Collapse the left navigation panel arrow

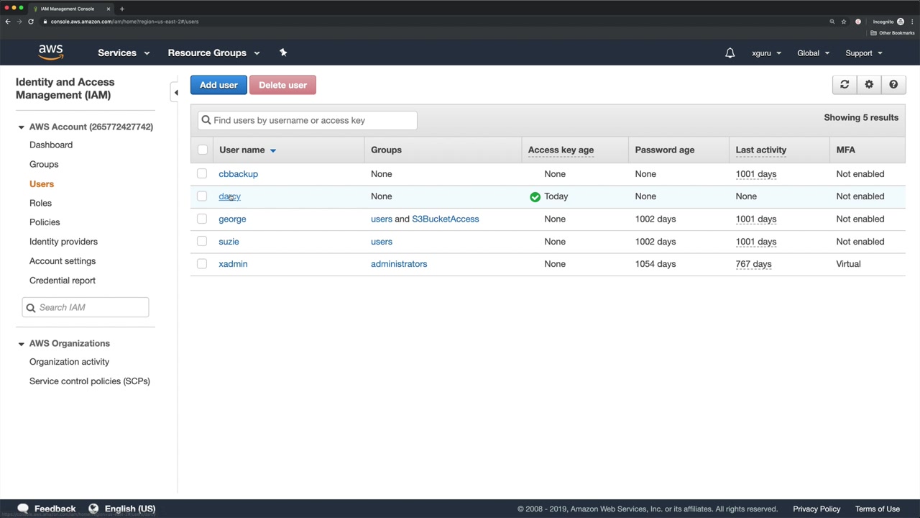tap(176, 92)
